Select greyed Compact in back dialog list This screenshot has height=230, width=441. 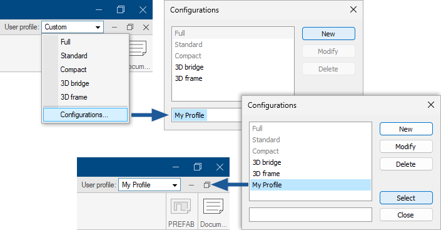[233, 56]
